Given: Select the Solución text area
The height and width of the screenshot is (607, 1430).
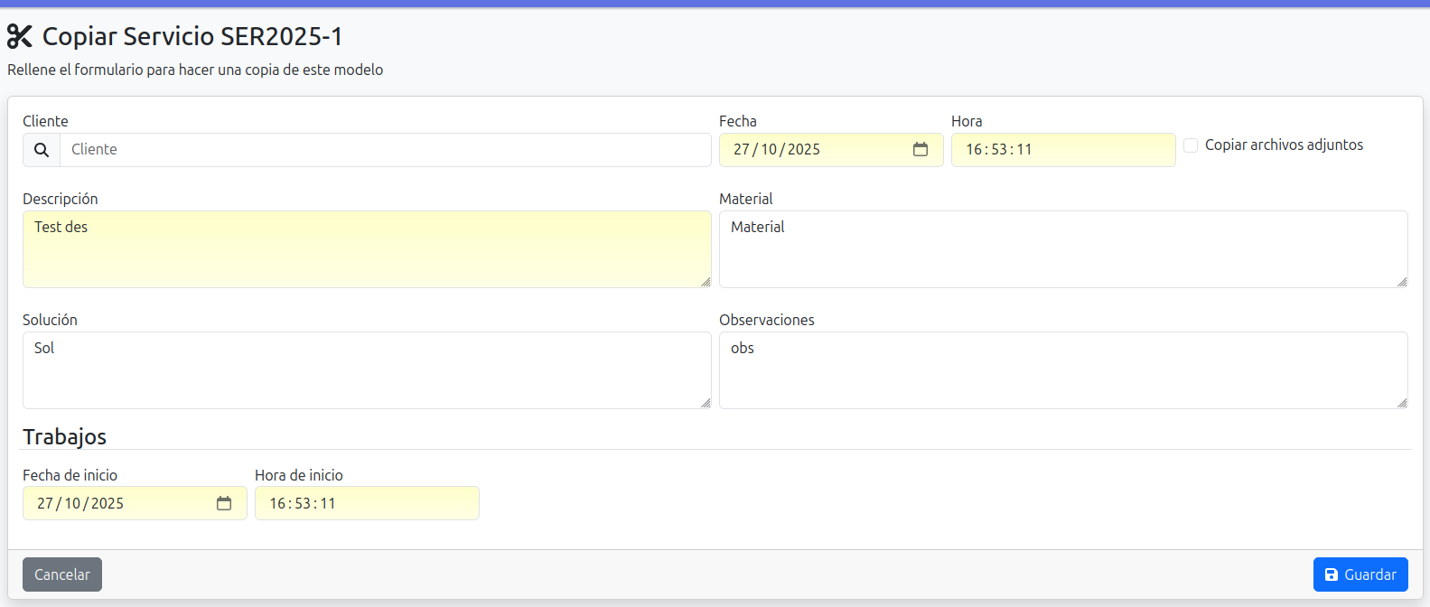Looking at the screenshot, I should click(366, 370).
